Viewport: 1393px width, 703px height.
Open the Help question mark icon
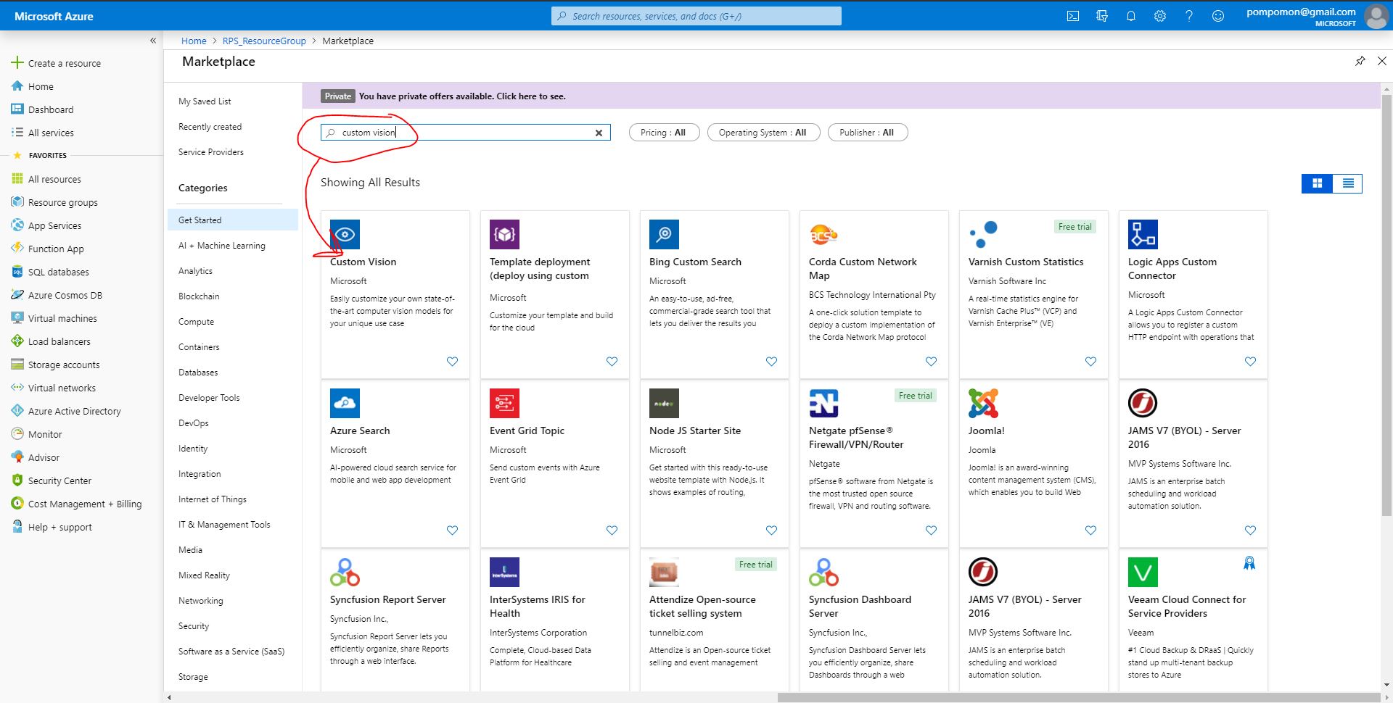click(1188, 16)
